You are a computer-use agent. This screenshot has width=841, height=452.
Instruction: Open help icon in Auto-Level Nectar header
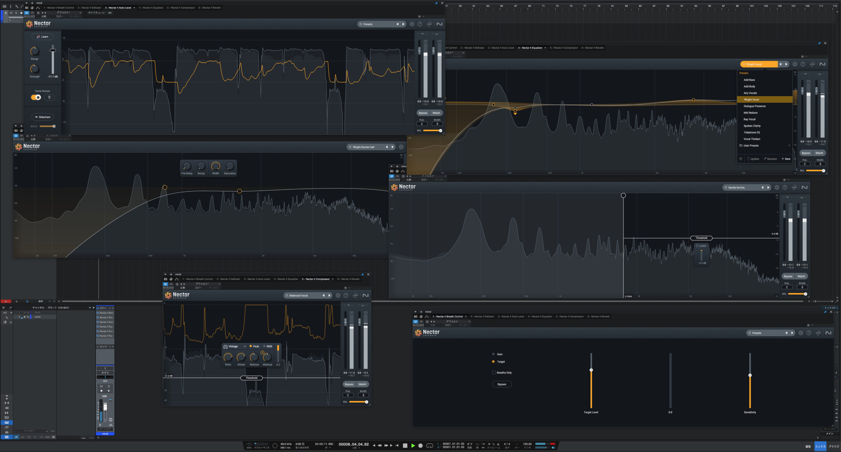(420, 24)
